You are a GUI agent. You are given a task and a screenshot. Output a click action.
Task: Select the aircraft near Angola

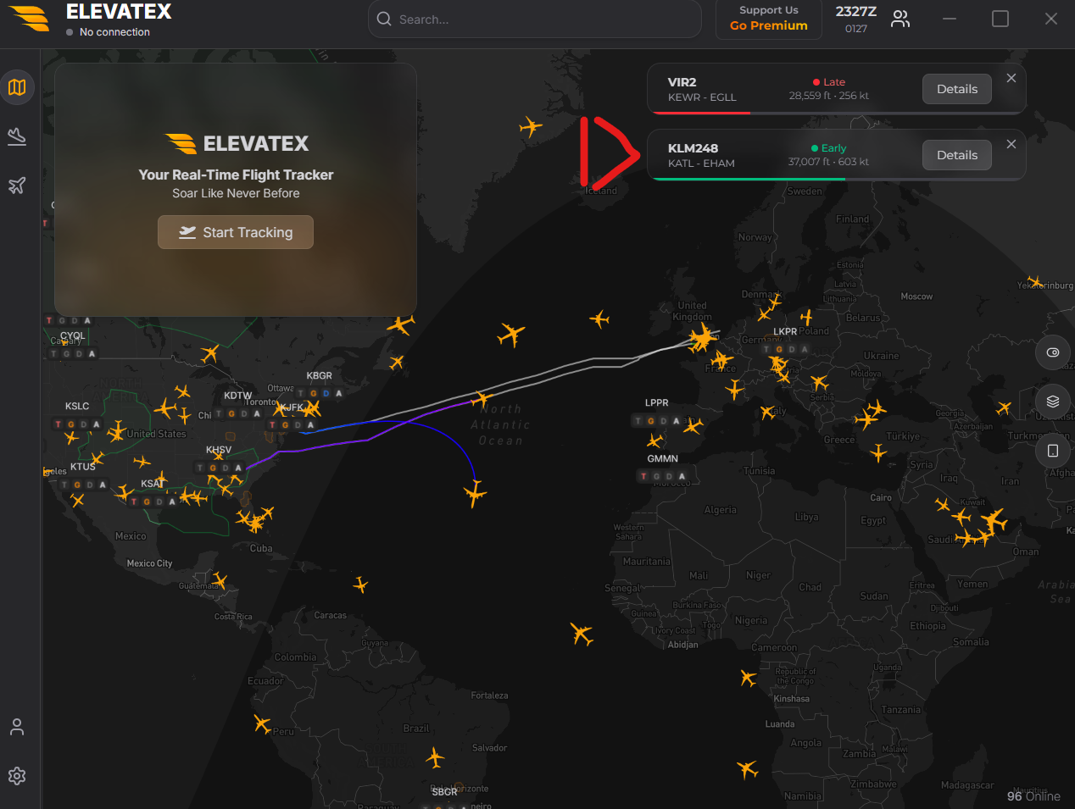(x=748, y=769)
